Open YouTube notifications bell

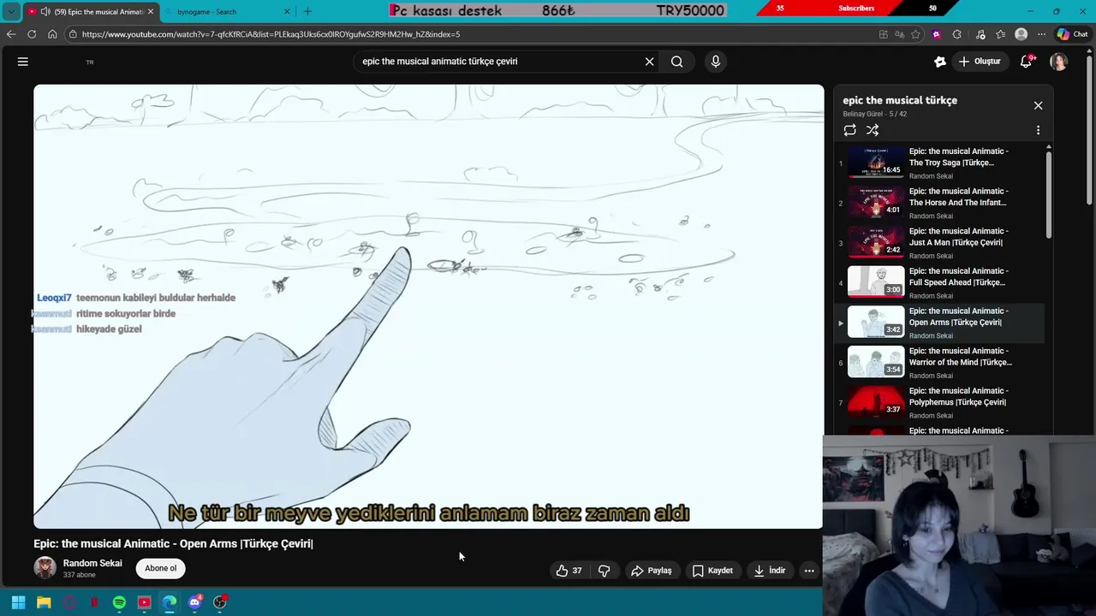(1026, 62)
